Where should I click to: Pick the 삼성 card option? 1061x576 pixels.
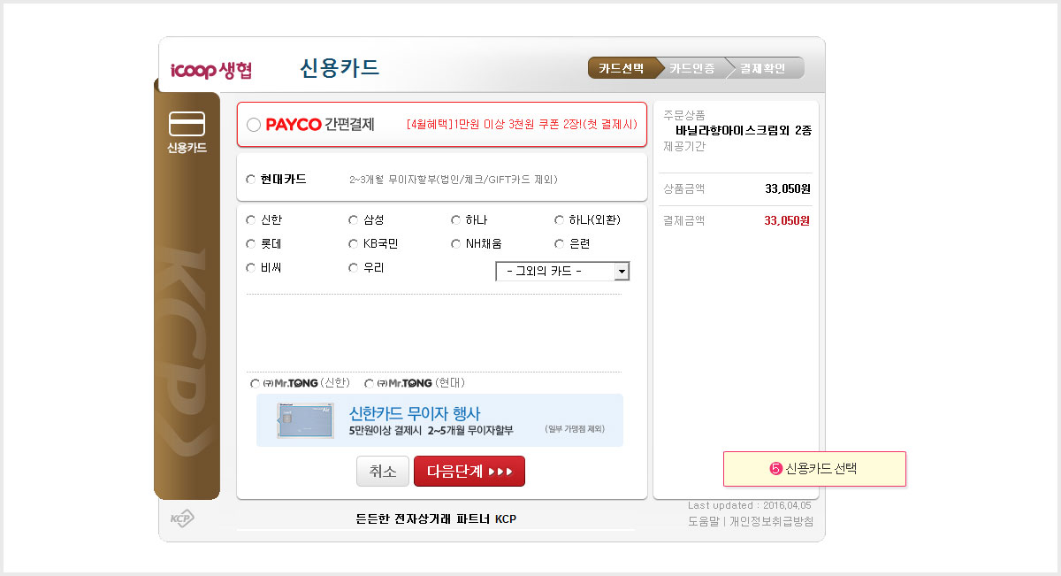tap(354, 220)
